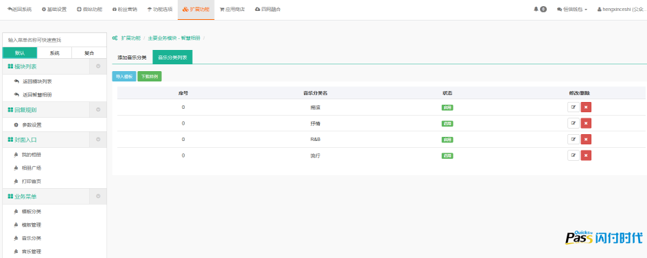Open the 钱包 dropdown in top bar
Screen dimensions: 647x258
(572, 9)
